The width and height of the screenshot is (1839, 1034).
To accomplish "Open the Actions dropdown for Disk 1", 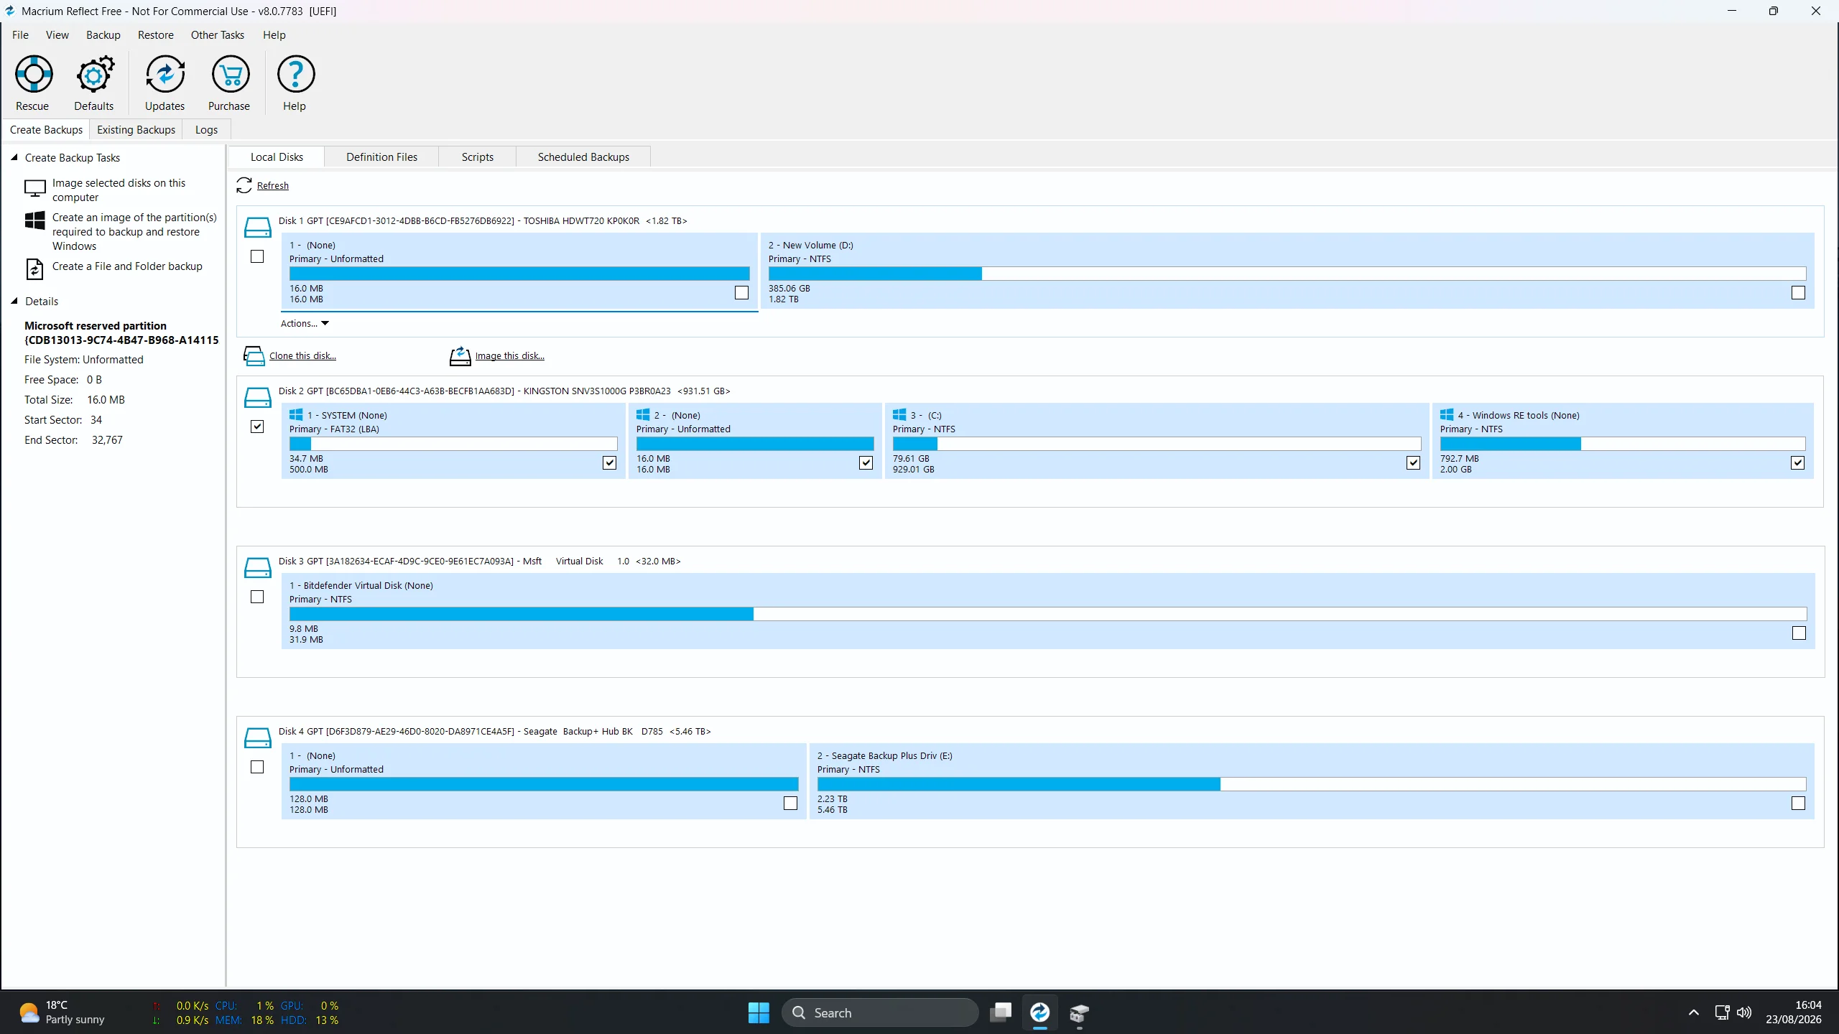I will point(305,323).
